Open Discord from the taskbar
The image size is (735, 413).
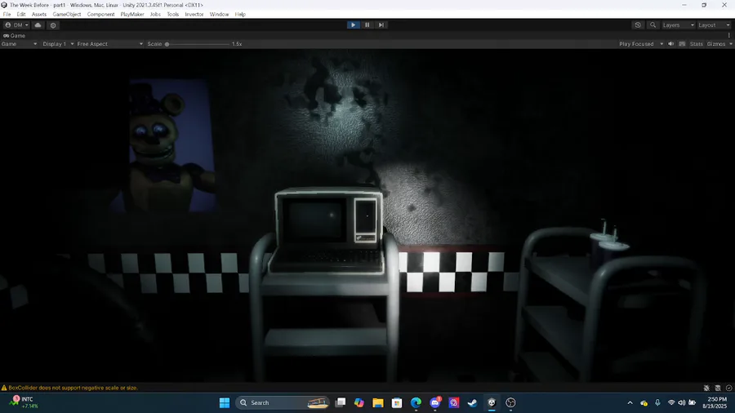tap(435, 402)
